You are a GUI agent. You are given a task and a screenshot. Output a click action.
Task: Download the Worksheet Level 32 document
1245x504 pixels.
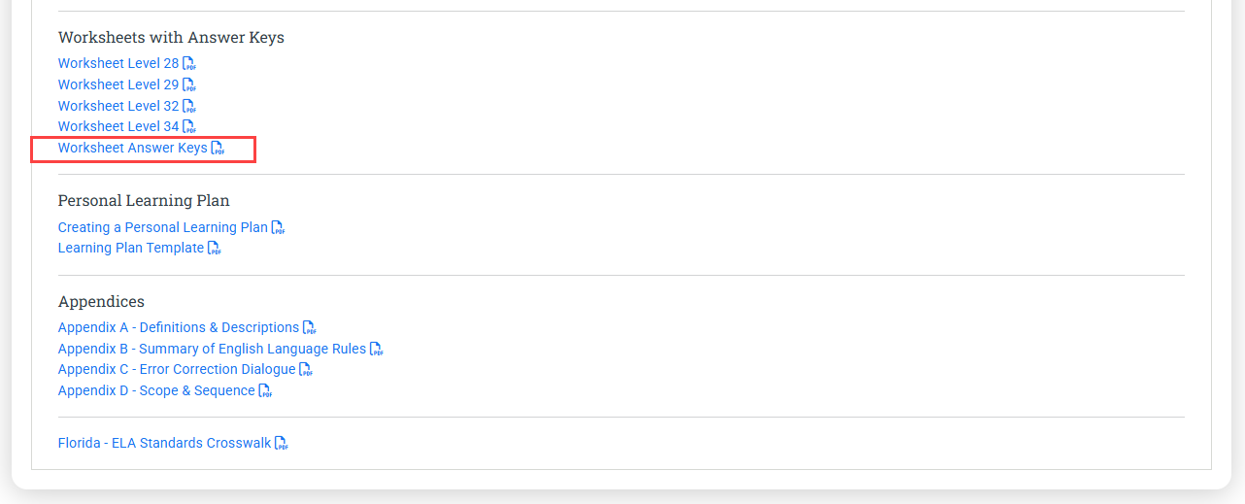click(x=118, y=106)
